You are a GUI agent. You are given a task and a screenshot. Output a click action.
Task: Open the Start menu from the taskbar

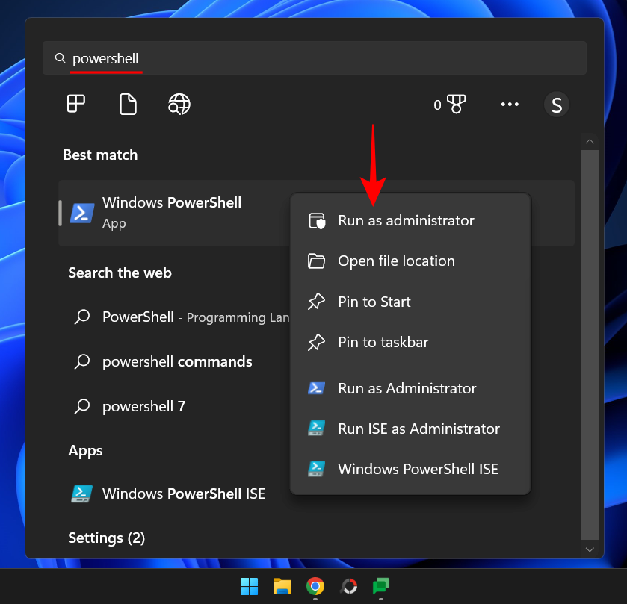249,586
